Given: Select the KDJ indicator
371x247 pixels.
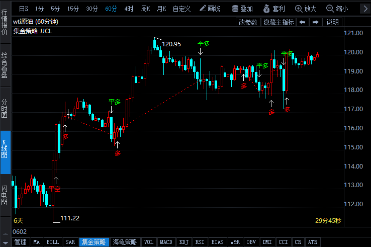Looking at the screenshot, I should point(183,242).
